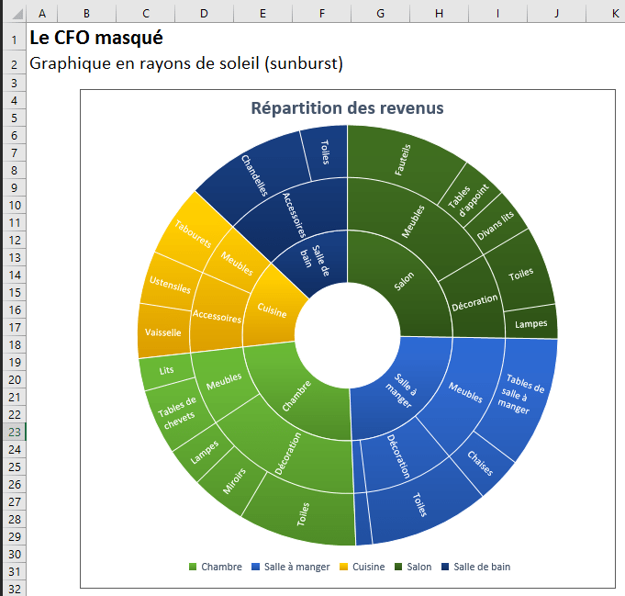625x596 pixels.
Task: Click the Fauteuils segment in the chart
Action: tap(403, 159)
